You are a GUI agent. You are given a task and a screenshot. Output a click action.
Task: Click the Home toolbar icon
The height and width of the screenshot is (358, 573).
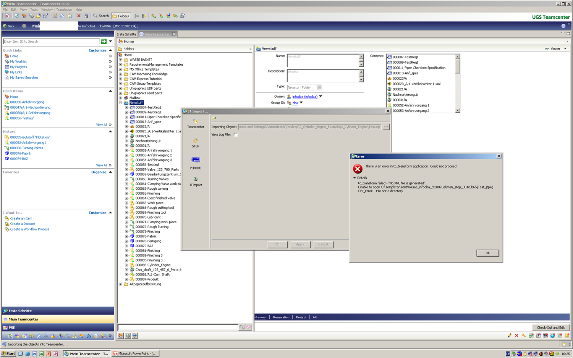24,16
